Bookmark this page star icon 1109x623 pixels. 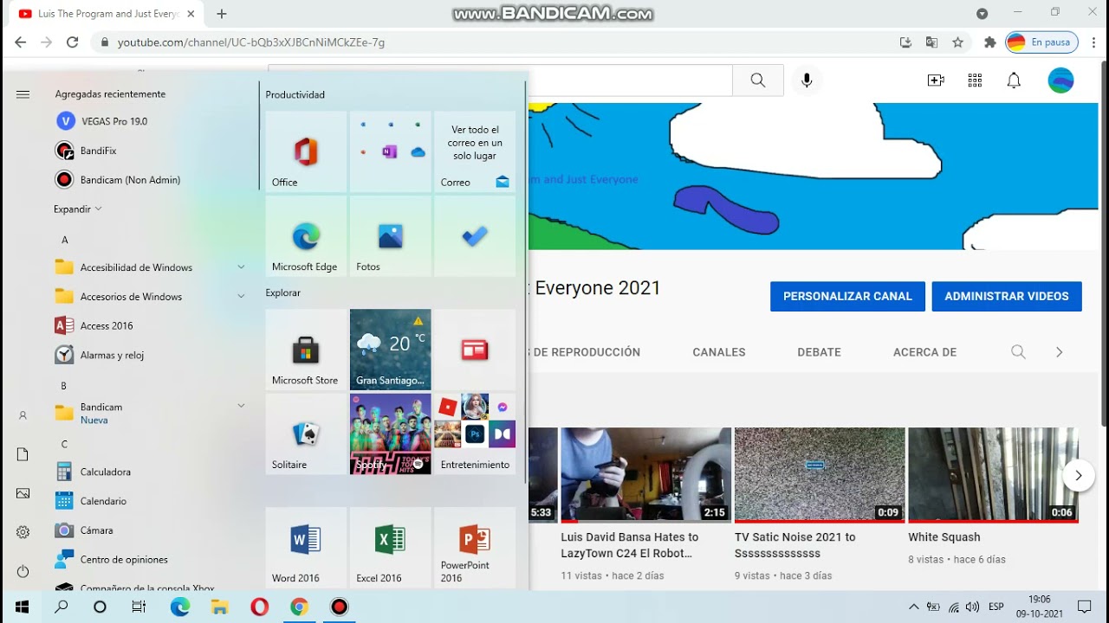point(957,42)
